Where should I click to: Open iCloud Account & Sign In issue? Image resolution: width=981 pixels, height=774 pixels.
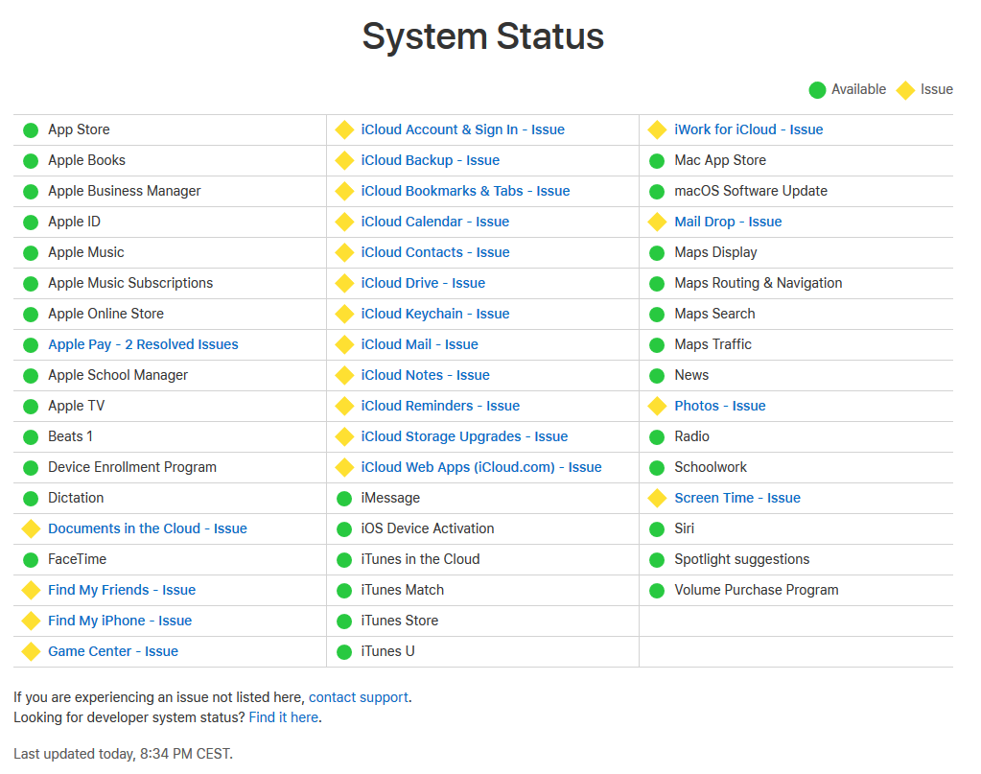tap(463, 129)
